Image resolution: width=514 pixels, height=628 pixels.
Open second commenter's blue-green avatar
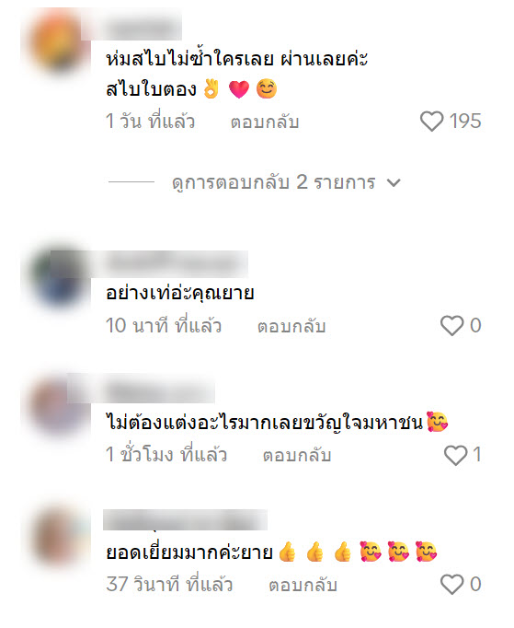tap(58, 278)
